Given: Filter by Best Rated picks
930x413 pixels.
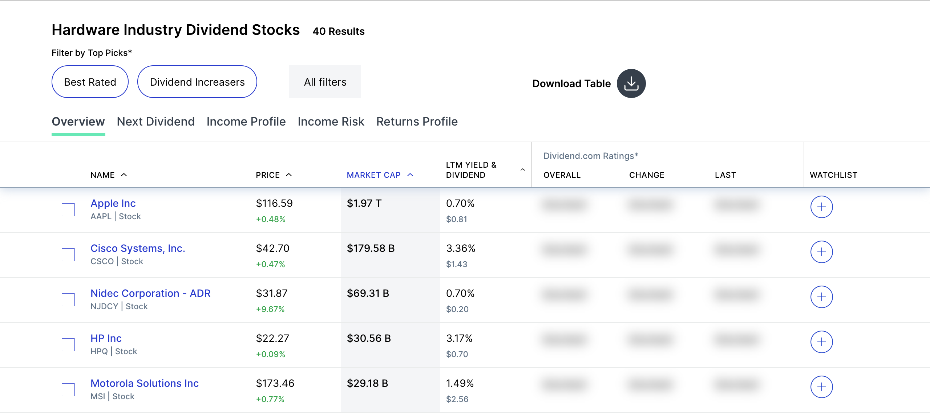Looking at the screenshot, I should pyautogui.click(x=90, y=82).
